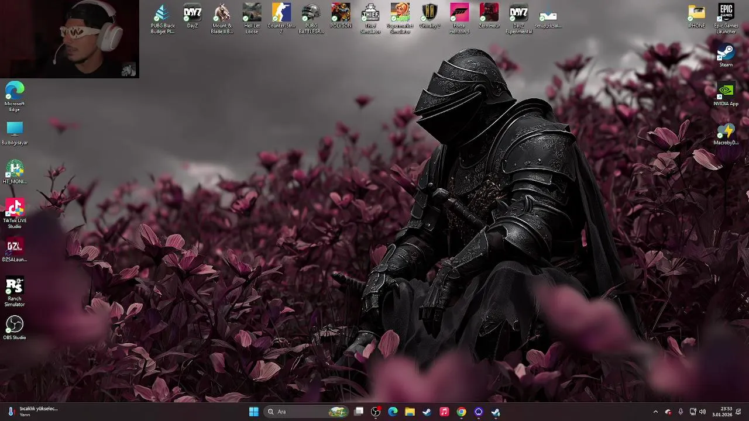Open File Explorer from the taskbar
Image resolution: width=749 pixels, height=421 pixels.
click(410, 412)
